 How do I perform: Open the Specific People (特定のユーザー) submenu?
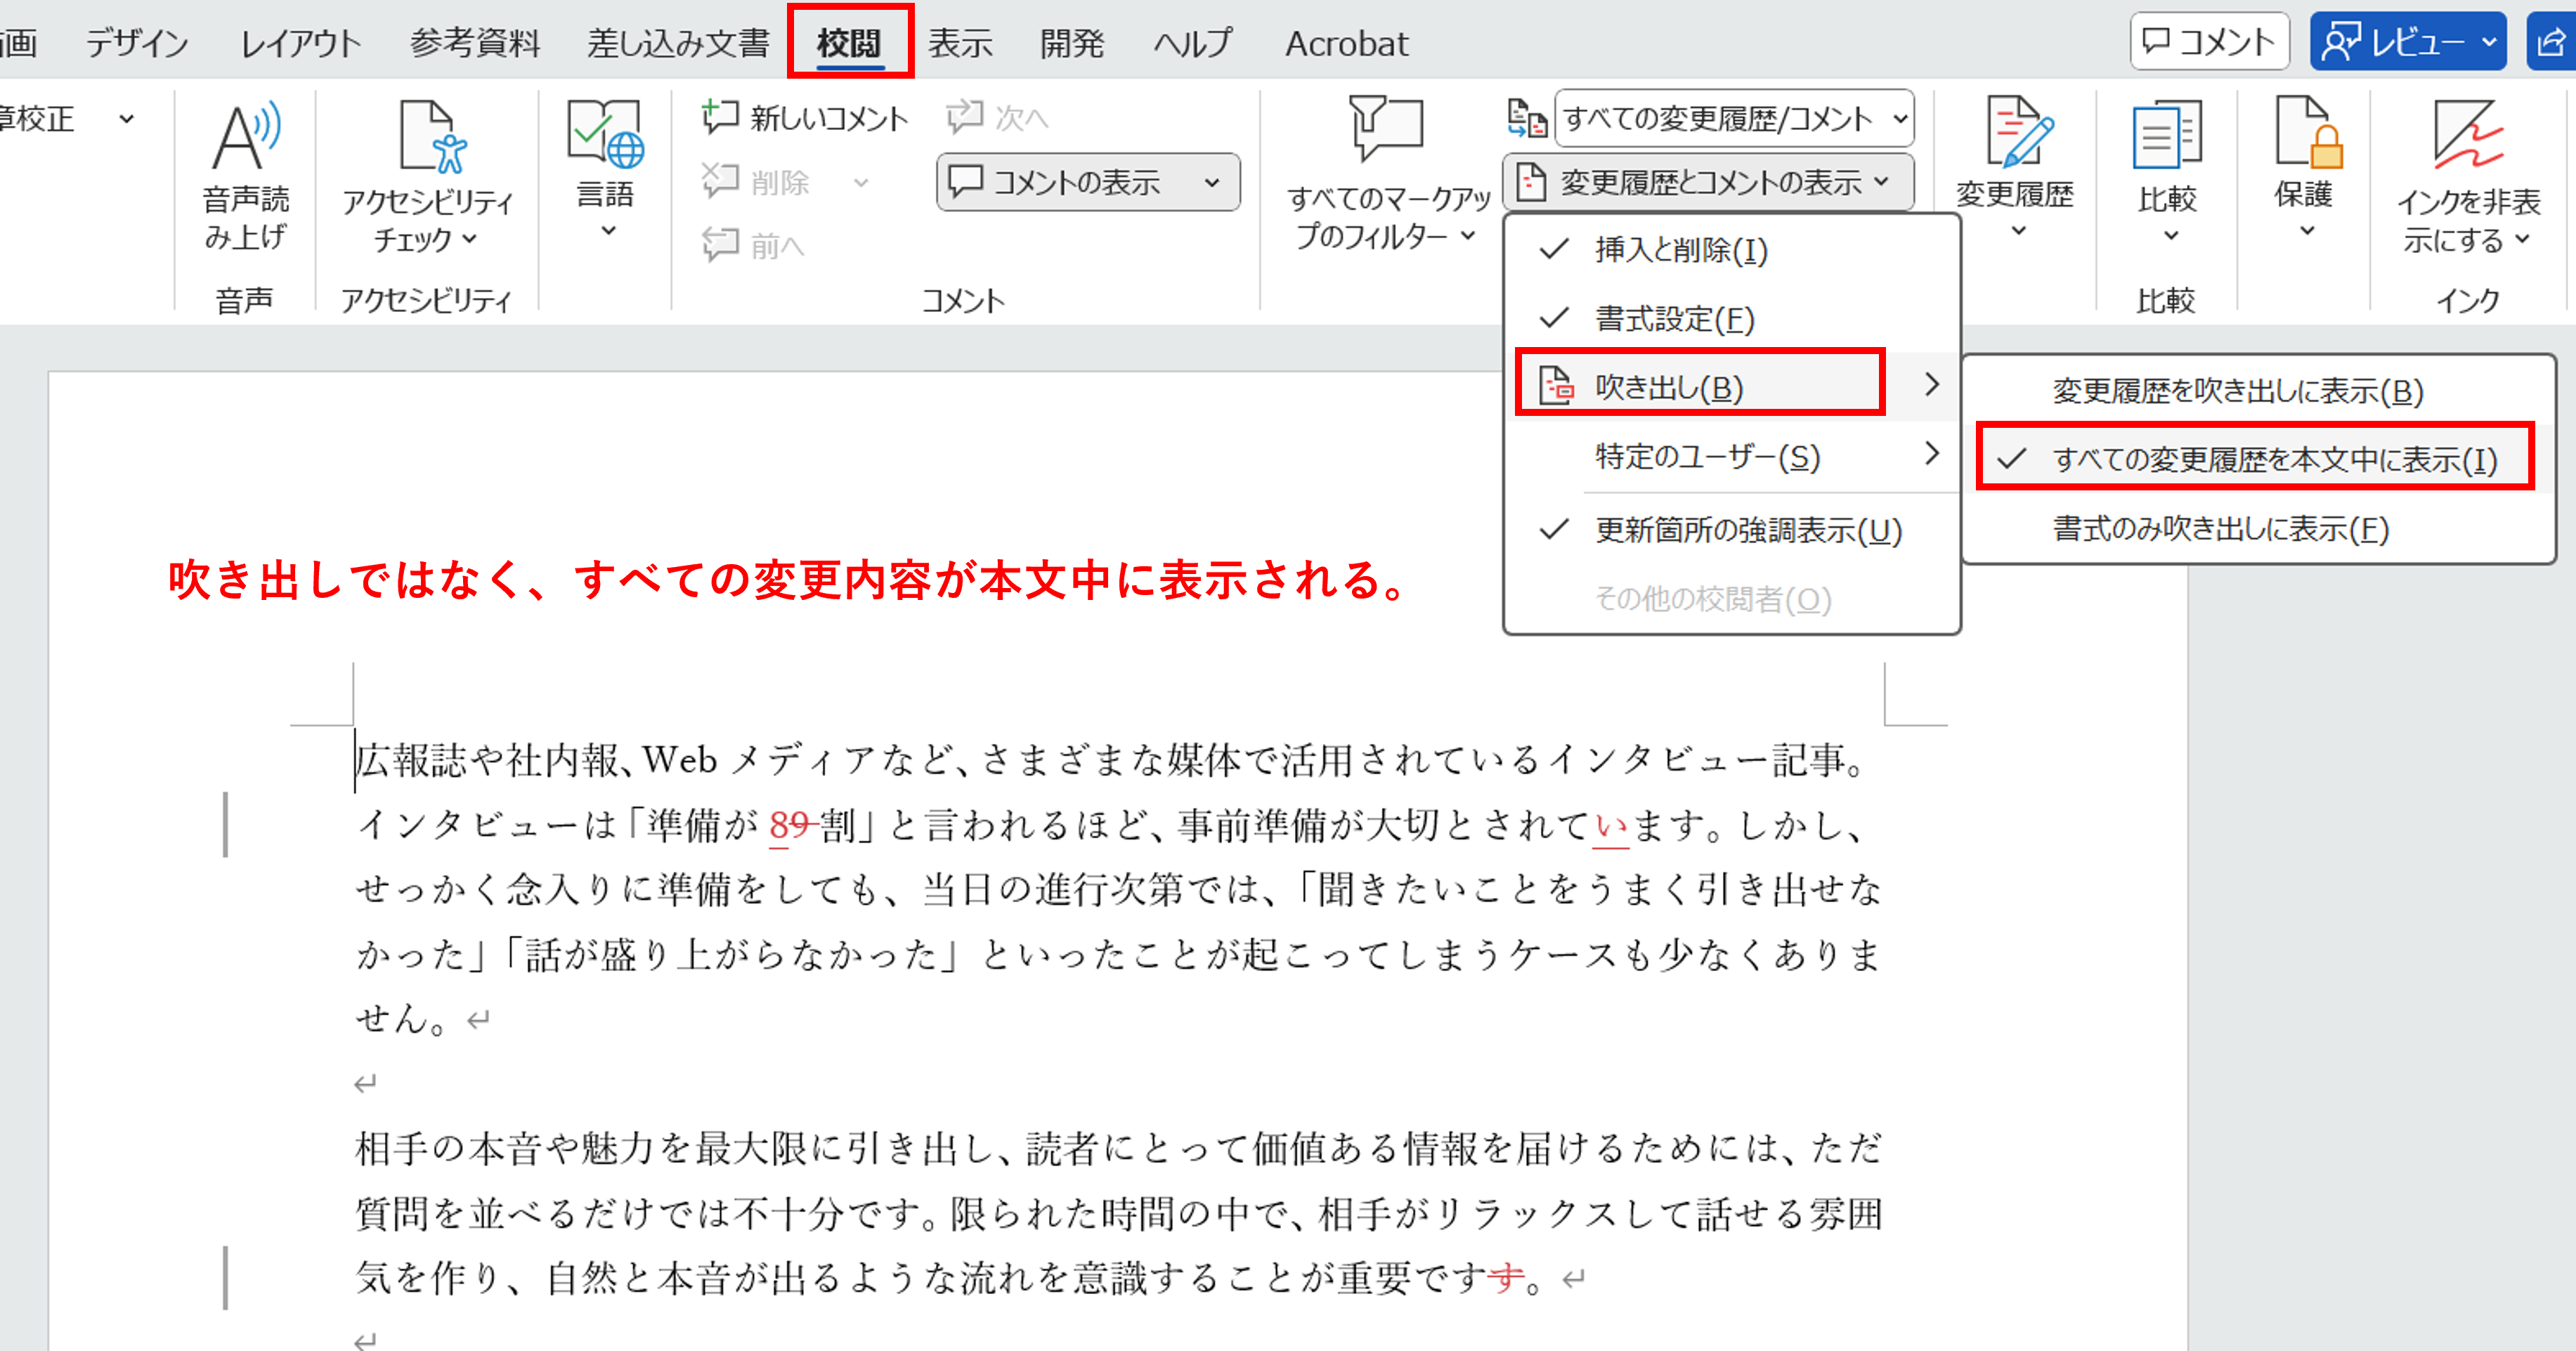pos(1732,456)
